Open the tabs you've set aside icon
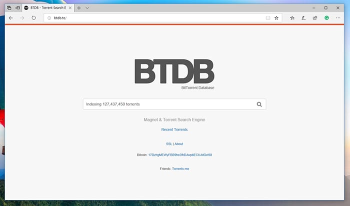The image size is (350, 206). pos(9,8)
